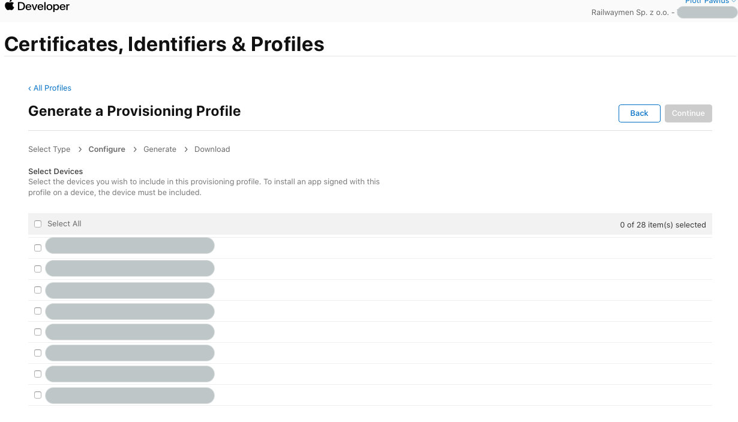The height and width of the screenshot is (422, 738).
Task: Enable the fourth device checkbox
Action: point(38,311)
